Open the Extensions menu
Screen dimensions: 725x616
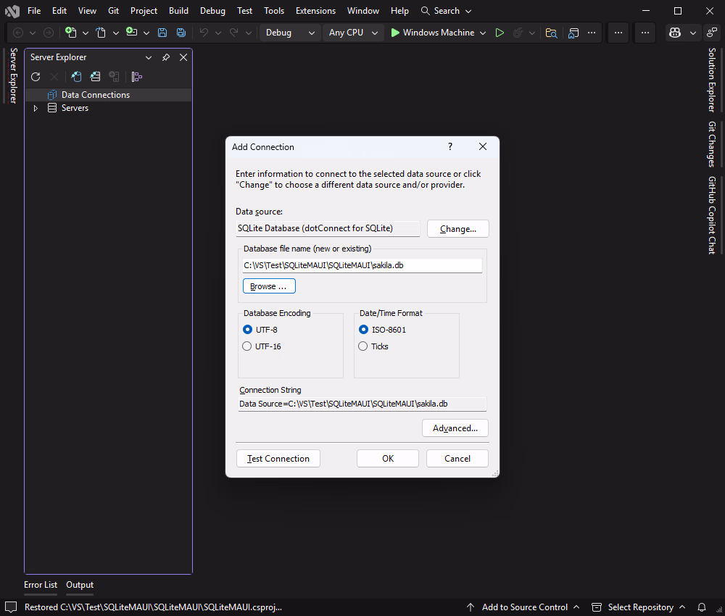(315, 10)
